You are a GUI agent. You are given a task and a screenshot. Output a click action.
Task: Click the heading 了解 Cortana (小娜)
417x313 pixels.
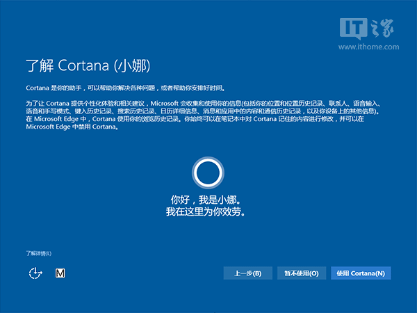88,65
